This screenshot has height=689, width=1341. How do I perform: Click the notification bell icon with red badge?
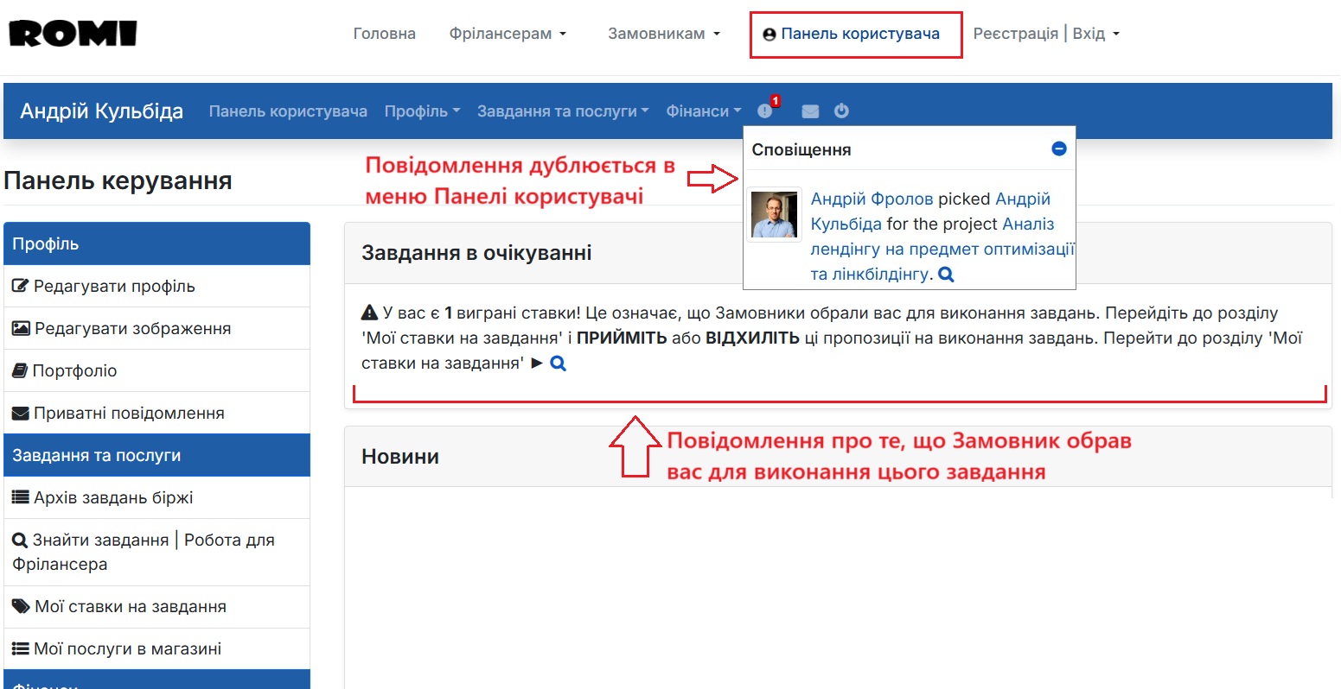[x=766, y=111]
